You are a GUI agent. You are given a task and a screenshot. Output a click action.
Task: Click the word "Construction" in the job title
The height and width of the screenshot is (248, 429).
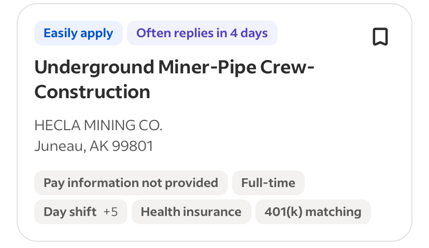point(92,92)
